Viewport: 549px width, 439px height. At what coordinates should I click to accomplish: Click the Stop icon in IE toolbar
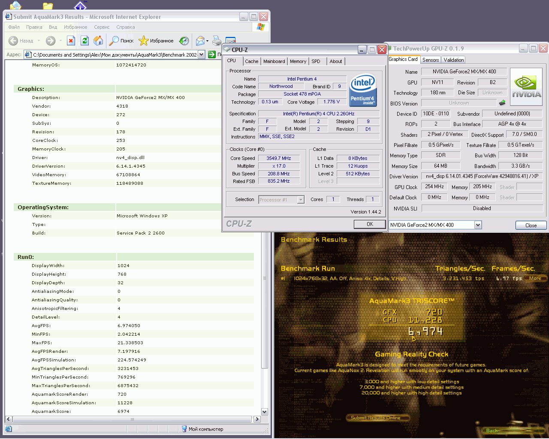(x=71, y=41)
